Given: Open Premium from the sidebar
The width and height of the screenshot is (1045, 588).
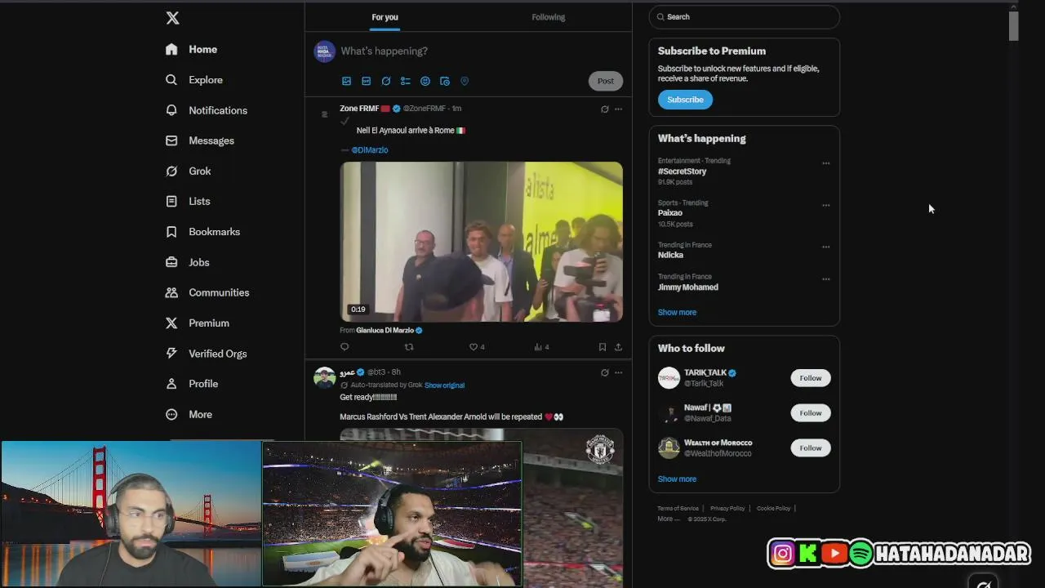Looking at the screenshot, I should pos(198,323).
